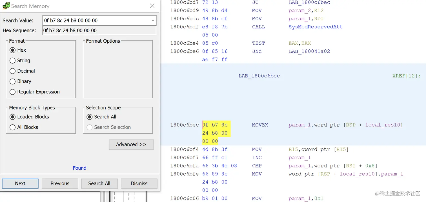Click param_1,RDI operand
This screenshot has height=202, width=426.
point(306,19)
